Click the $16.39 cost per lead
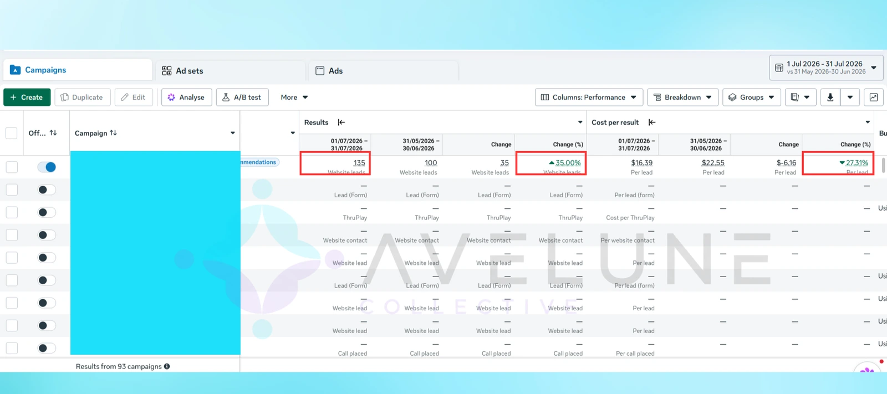 [x=641, y=163]
